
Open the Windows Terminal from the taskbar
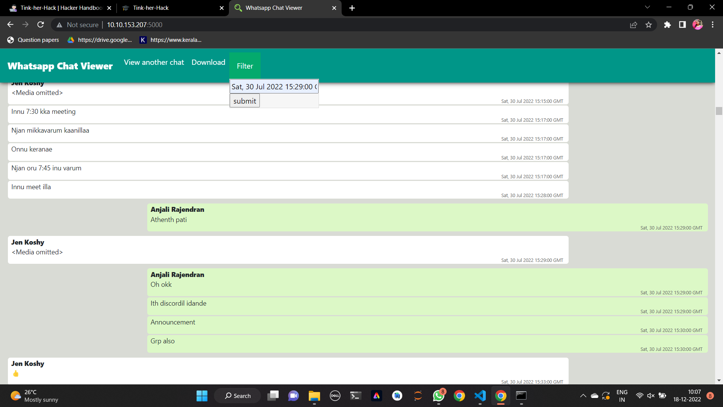[x=355, y=396]
